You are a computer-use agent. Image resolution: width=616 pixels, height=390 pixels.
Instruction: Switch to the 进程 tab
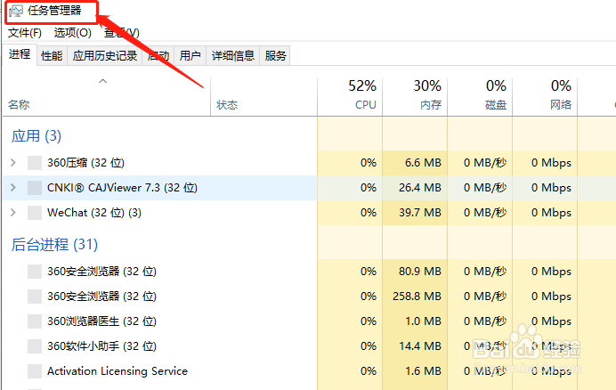click(x=20, y=54)
